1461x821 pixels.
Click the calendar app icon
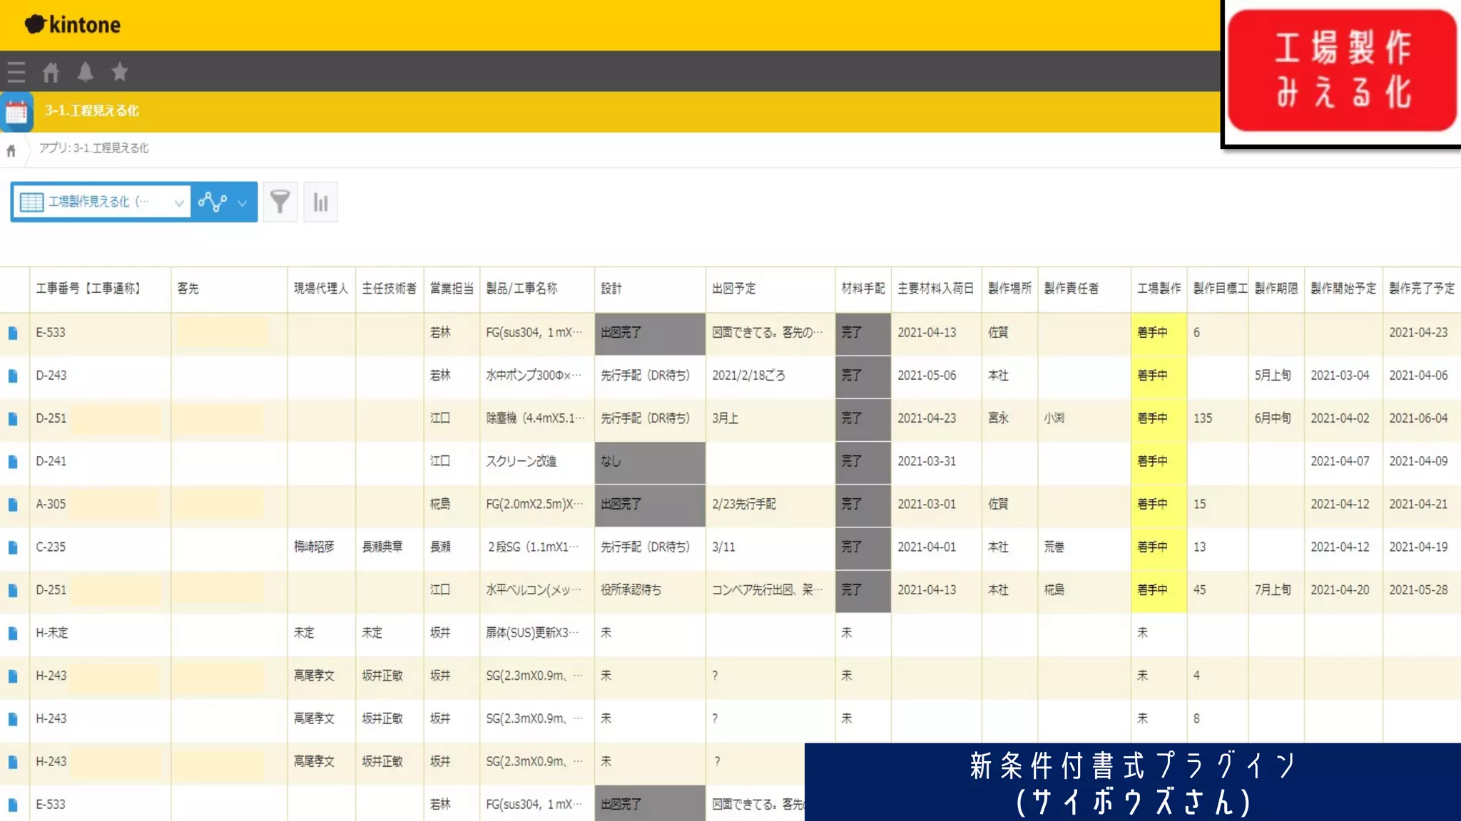(x=16, y=112)
